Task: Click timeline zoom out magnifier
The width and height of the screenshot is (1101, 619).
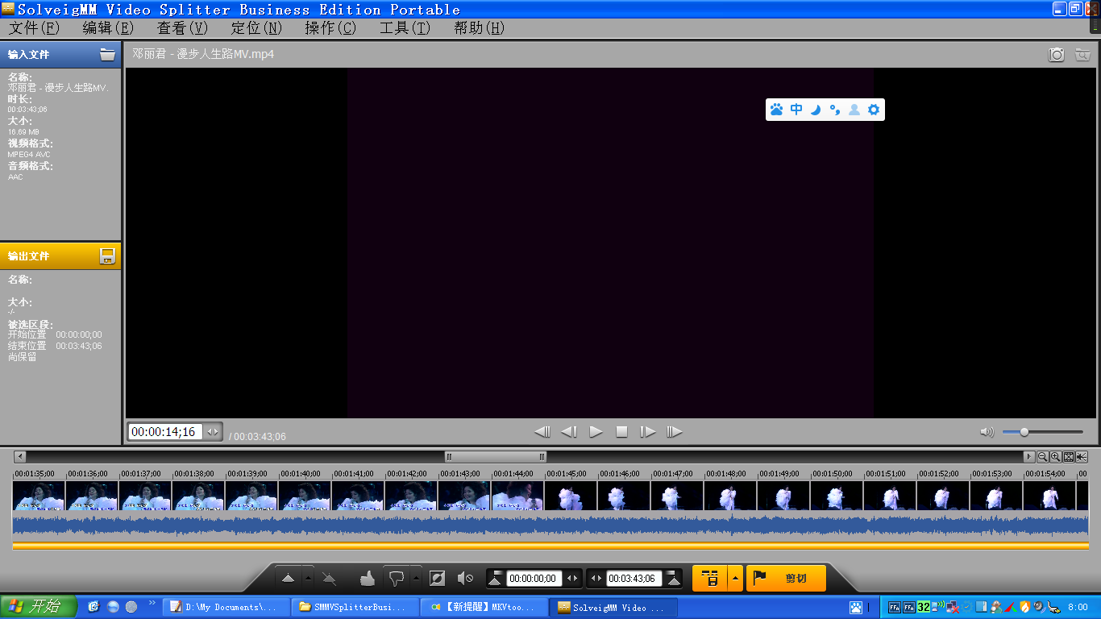Action: click(1042, 456)
